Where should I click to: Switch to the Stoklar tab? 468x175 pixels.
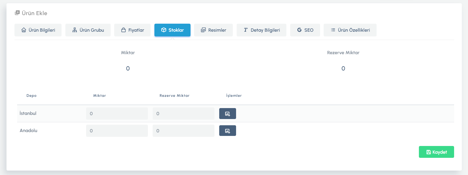[172, 30]
